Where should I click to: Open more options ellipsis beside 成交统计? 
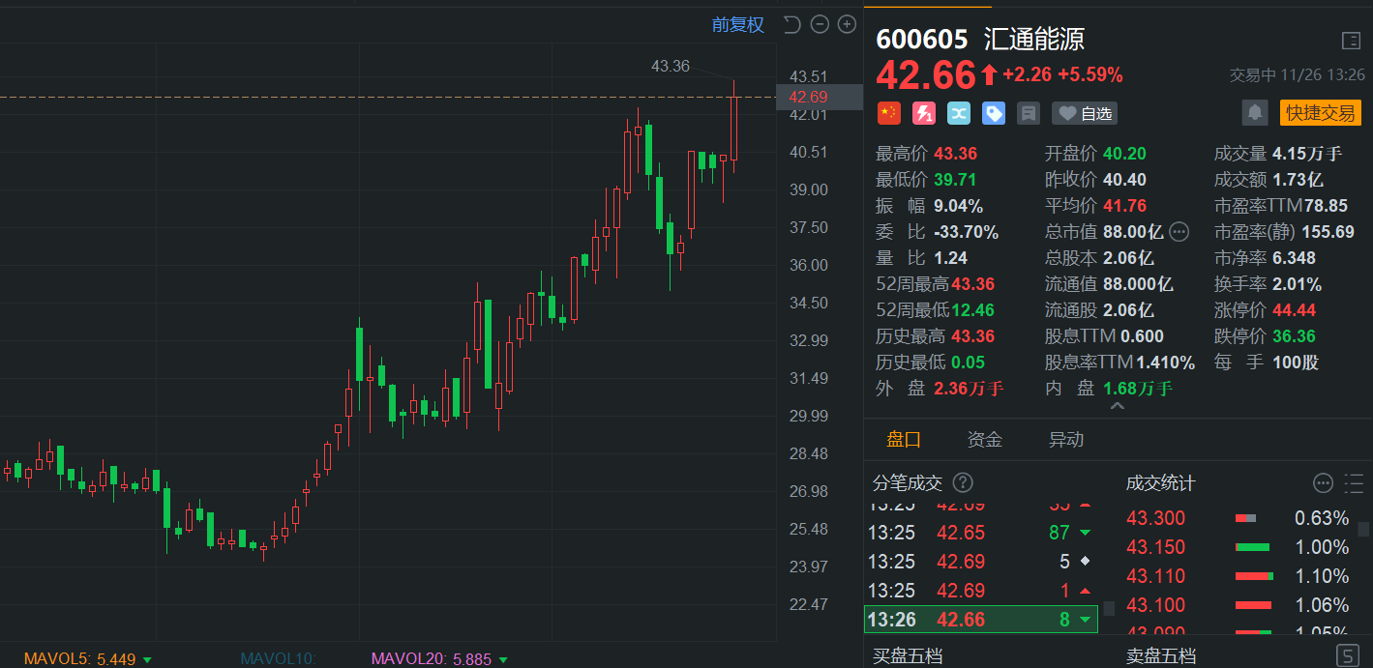point(1323,483)
